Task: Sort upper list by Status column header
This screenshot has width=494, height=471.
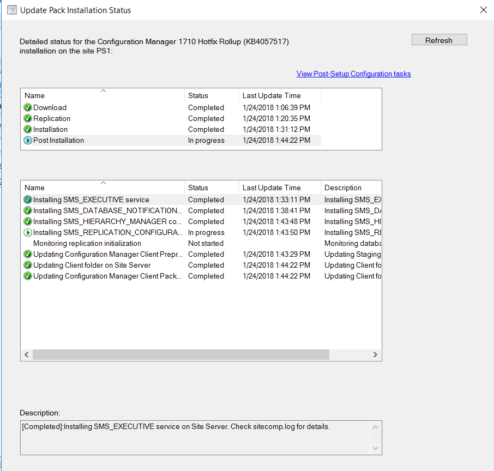Action: click(212, 95)
